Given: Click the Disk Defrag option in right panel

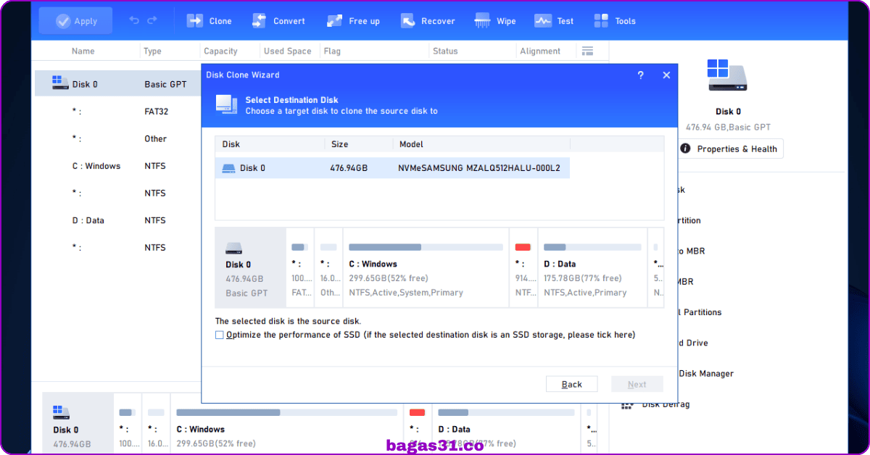Looking at the screenshot, I should pos(655,404).
